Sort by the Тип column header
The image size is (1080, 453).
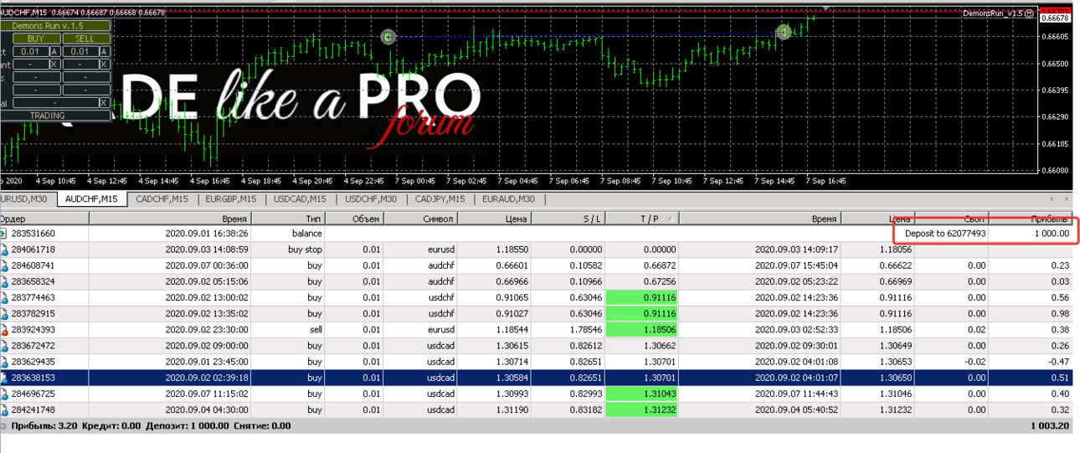pyautogui.click(x=287, y=219)
